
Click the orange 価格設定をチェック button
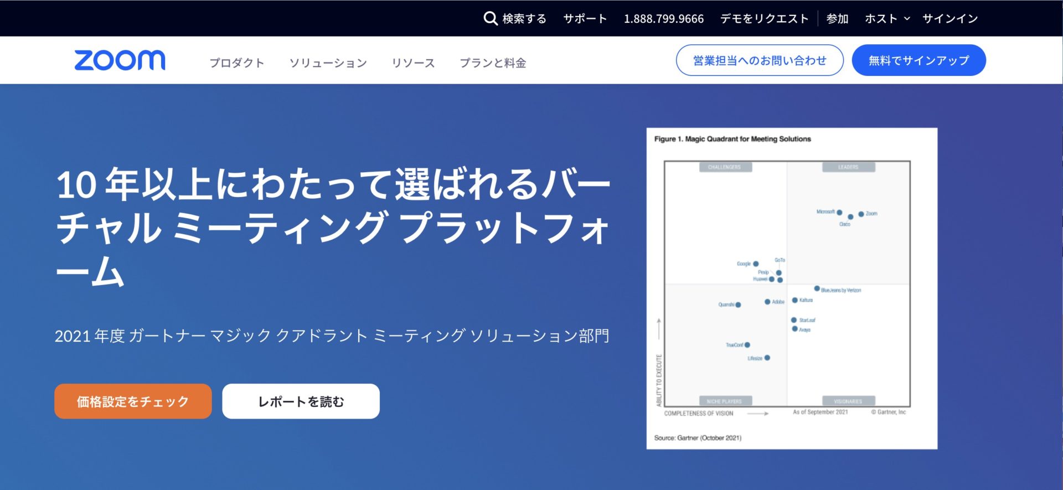tap(133, 401)
